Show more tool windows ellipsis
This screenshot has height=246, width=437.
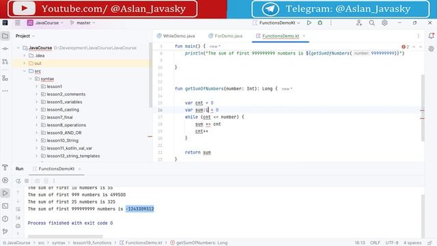click(x=5, y=91)
